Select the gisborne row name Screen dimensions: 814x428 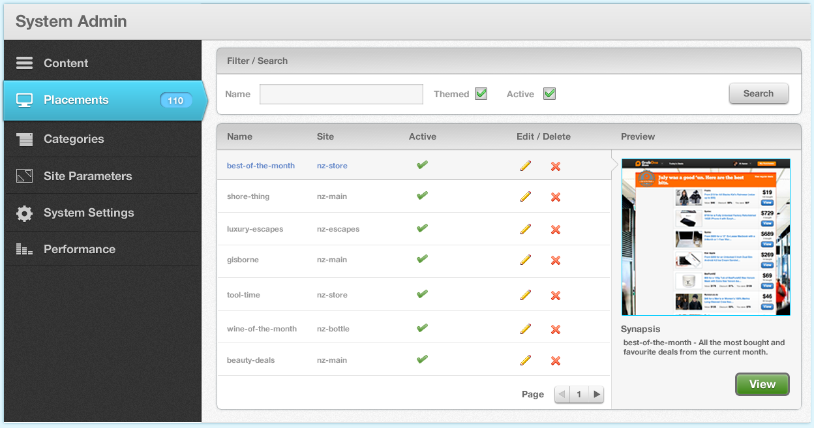click(243, 260)
